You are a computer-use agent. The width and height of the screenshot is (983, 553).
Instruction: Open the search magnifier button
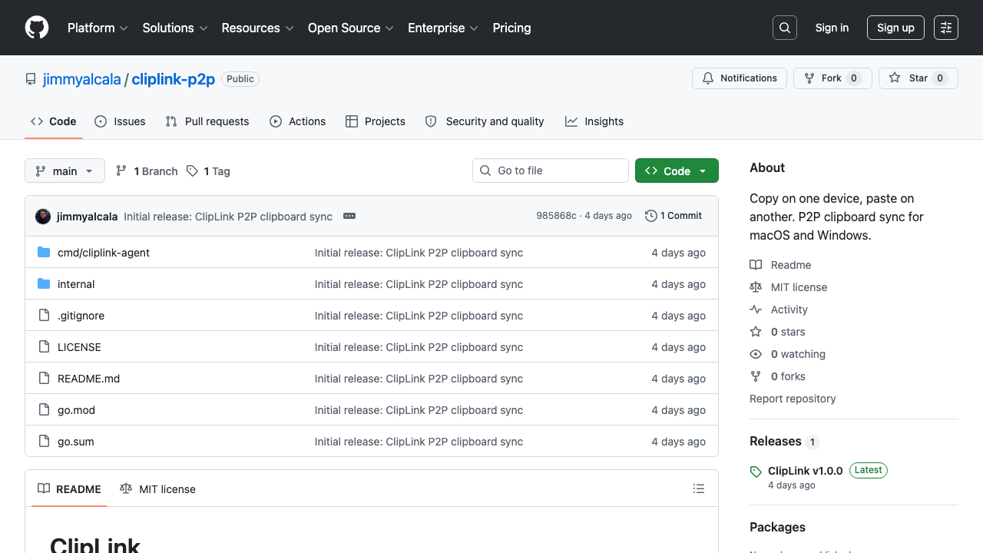point(785,28)
